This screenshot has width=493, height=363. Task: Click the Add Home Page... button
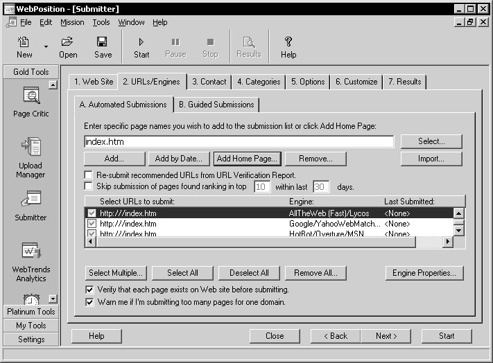click(x=247, y=159)
